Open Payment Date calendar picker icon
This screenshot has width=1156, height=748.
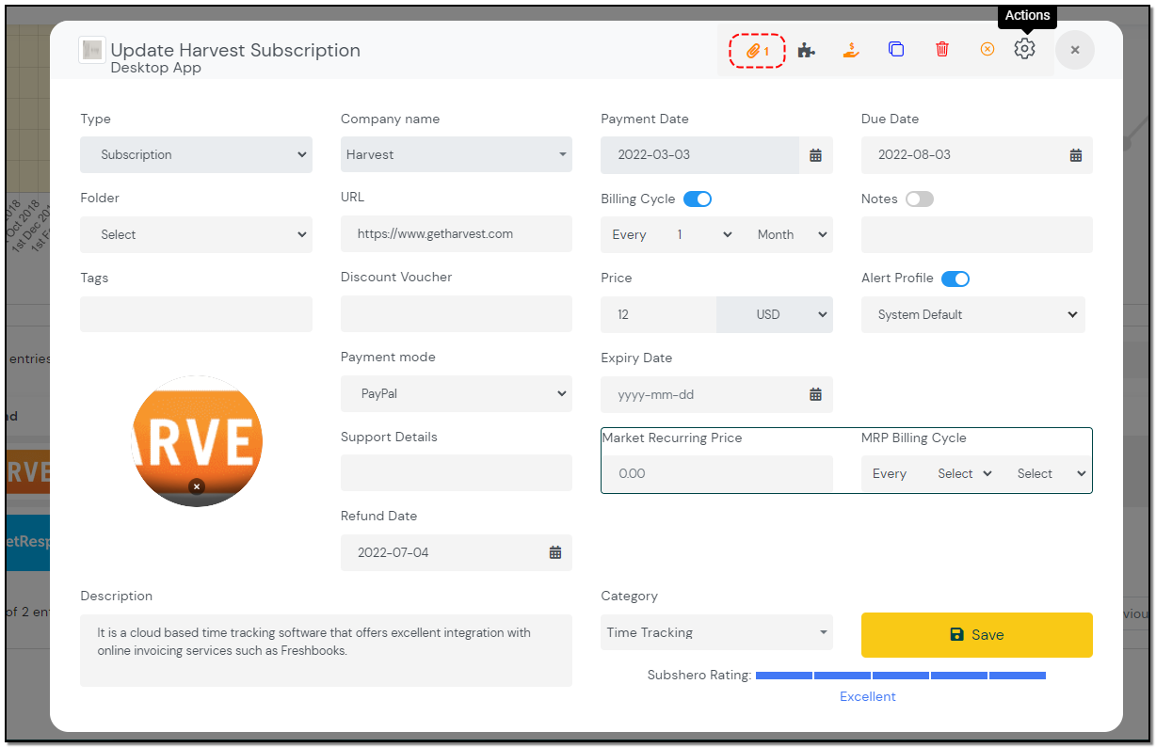tap(816, 155)
